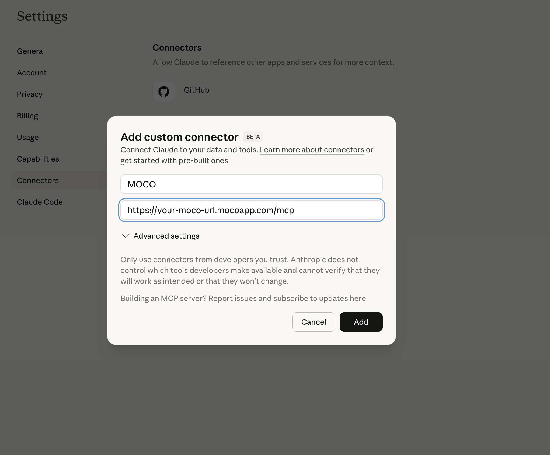Follow the pre-built ones link
The image size is (550, 455).
click(203, 160)
